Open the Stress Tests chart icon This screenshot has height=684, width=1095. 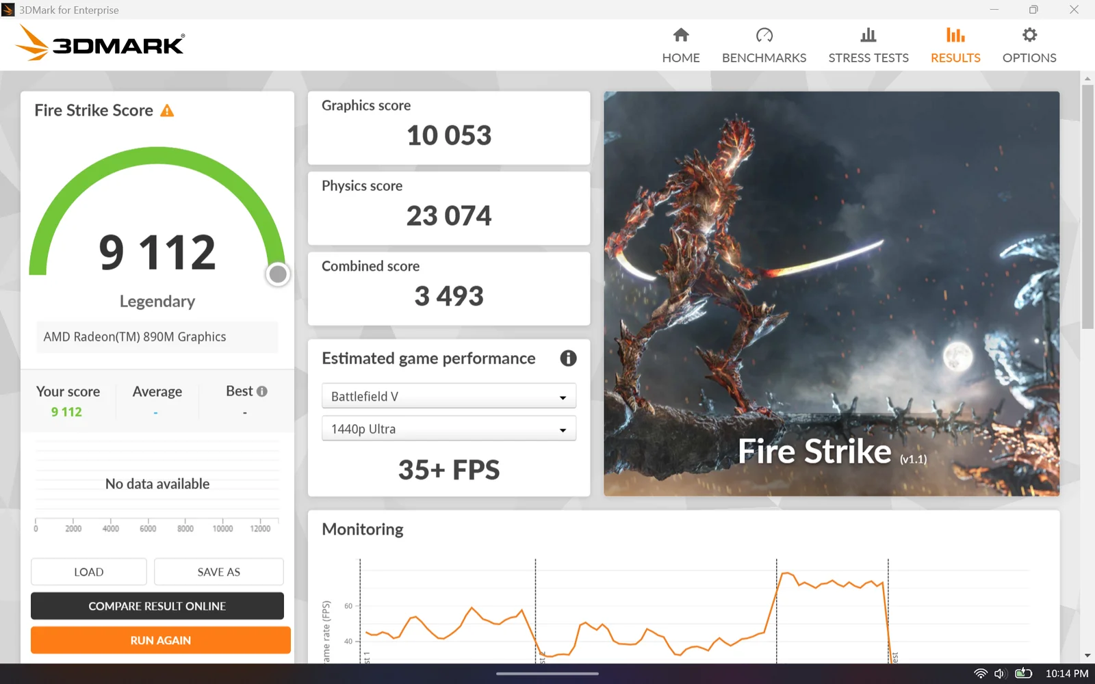[868, 35]
